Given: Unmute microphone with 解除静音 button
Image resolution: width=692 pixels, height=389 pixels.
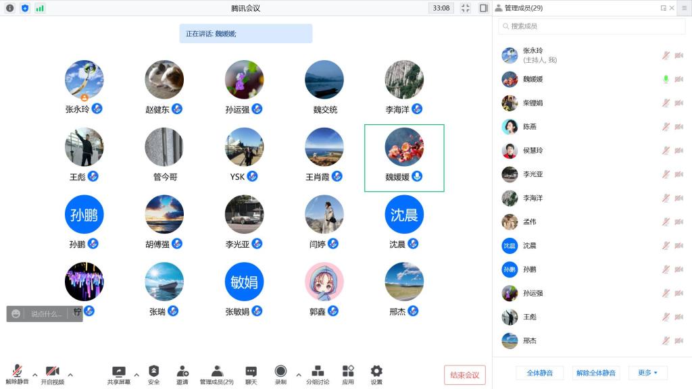Looking at the screenshot, I should [x=17, y=373].
